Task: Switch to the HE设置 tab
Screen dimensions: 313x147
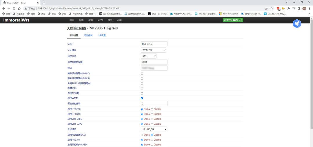Action: pos(102,35)
